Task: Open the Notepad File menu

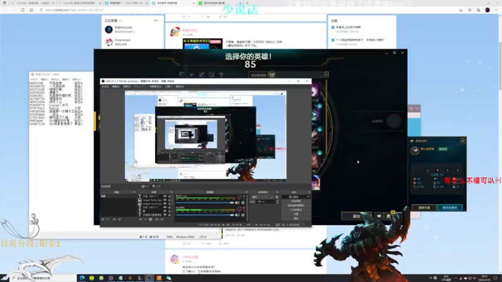Action: point(34,80)
